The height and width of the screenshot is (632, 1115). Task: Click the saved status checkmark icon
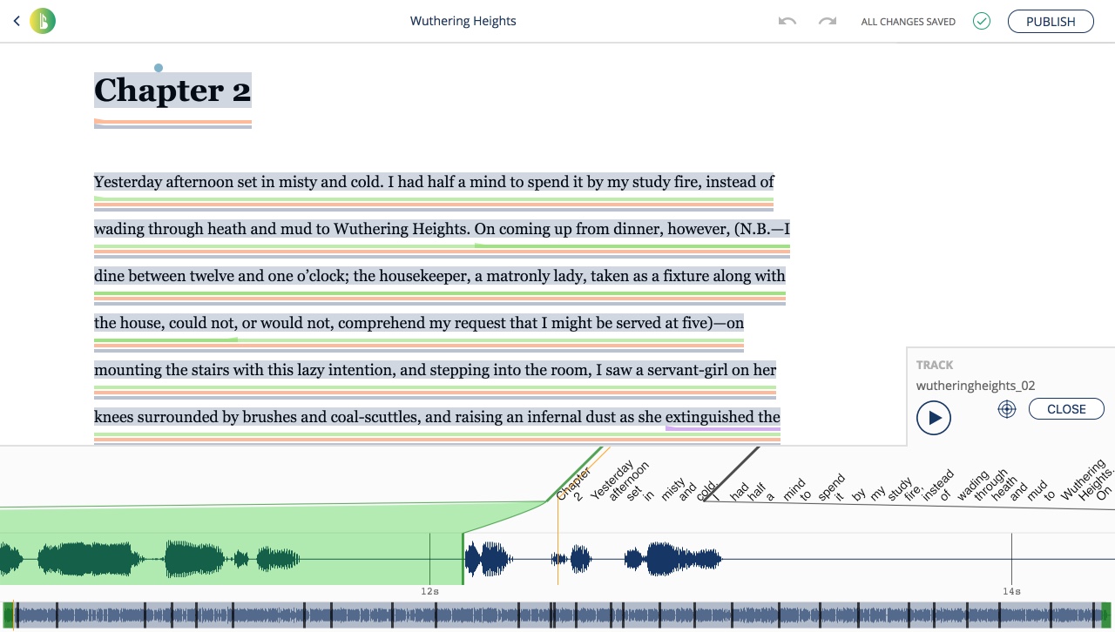click(982, 21)
